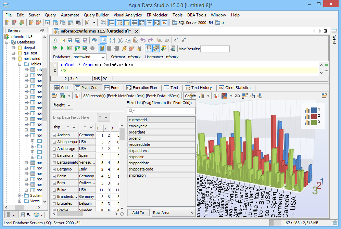Open the chart color palette icon
The height and width of the screenshot is (229, 341).
pyautogui.click(x=224, y=96)
